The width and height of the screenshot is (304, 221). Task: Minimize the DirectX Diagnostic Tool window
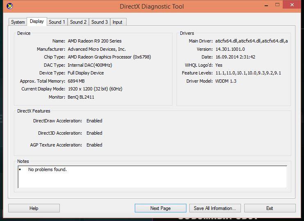[x=266, y=5]
